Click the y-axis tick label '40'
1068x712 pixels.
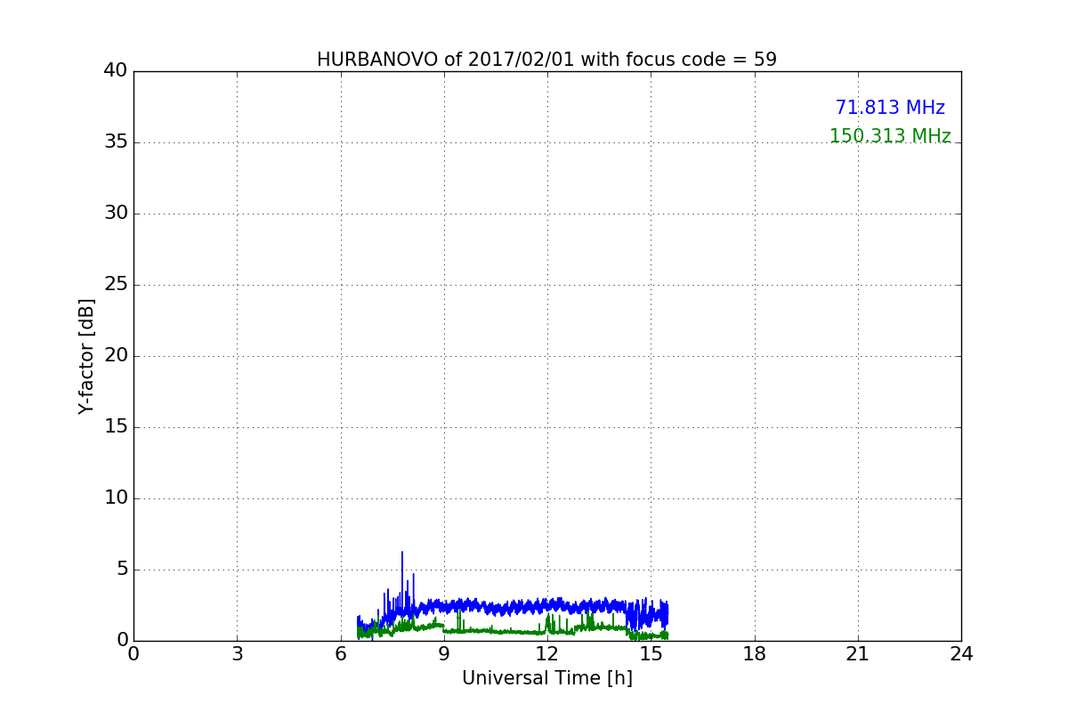pyautogui.click(x=116, y=71)
